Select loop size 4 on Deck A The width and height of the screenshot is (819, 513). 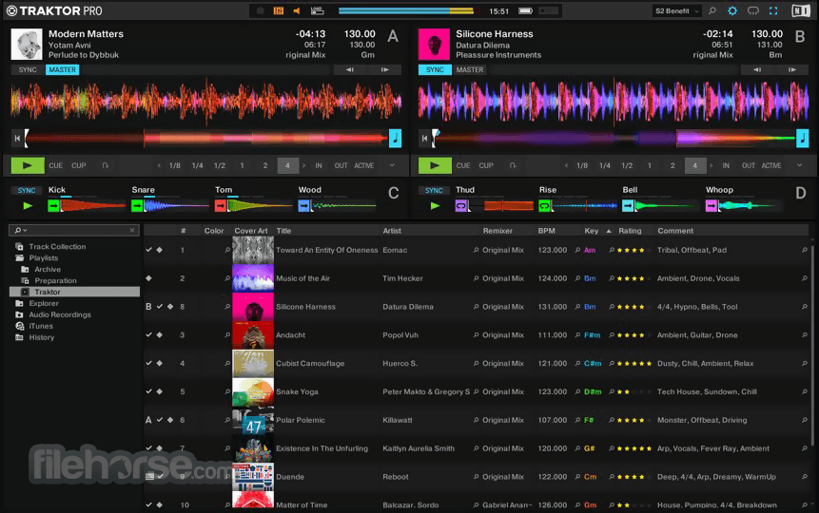pyautogui.click(x=287, y=165)
